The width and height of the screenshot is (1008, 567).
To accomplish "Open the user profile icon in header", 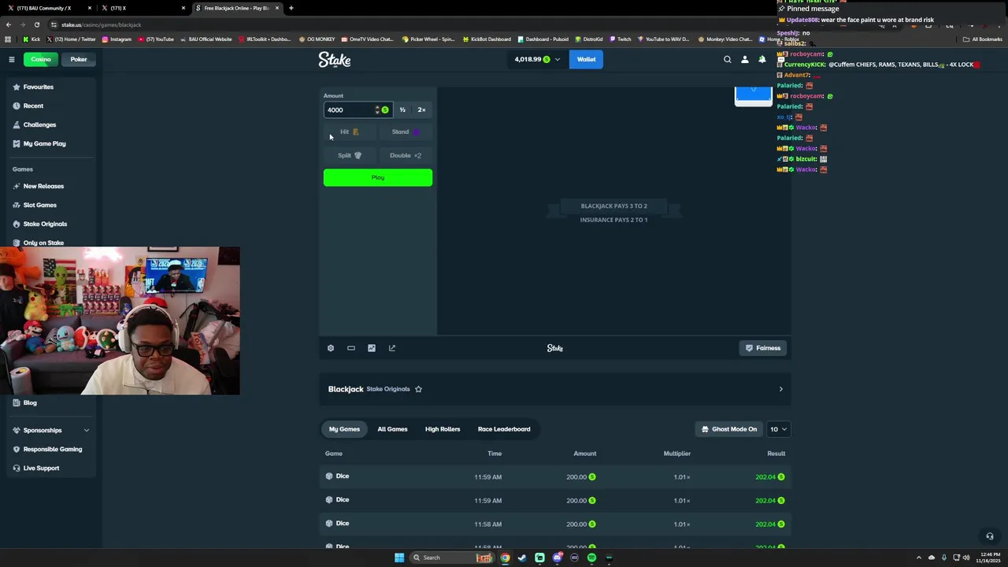I will [745, 59].
